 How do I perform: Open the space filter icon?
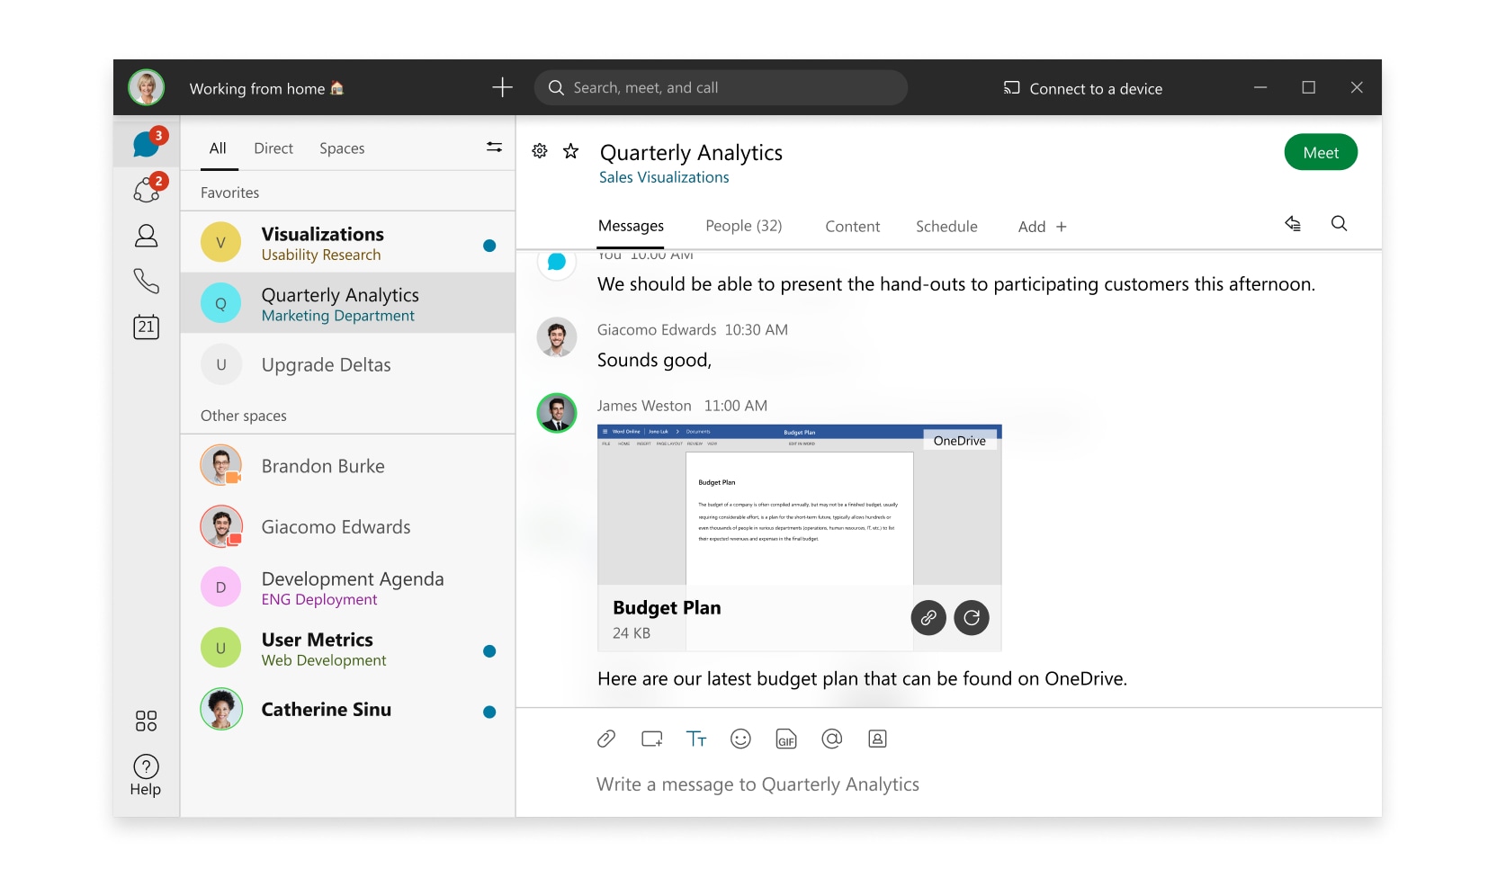tap(494, 147)
